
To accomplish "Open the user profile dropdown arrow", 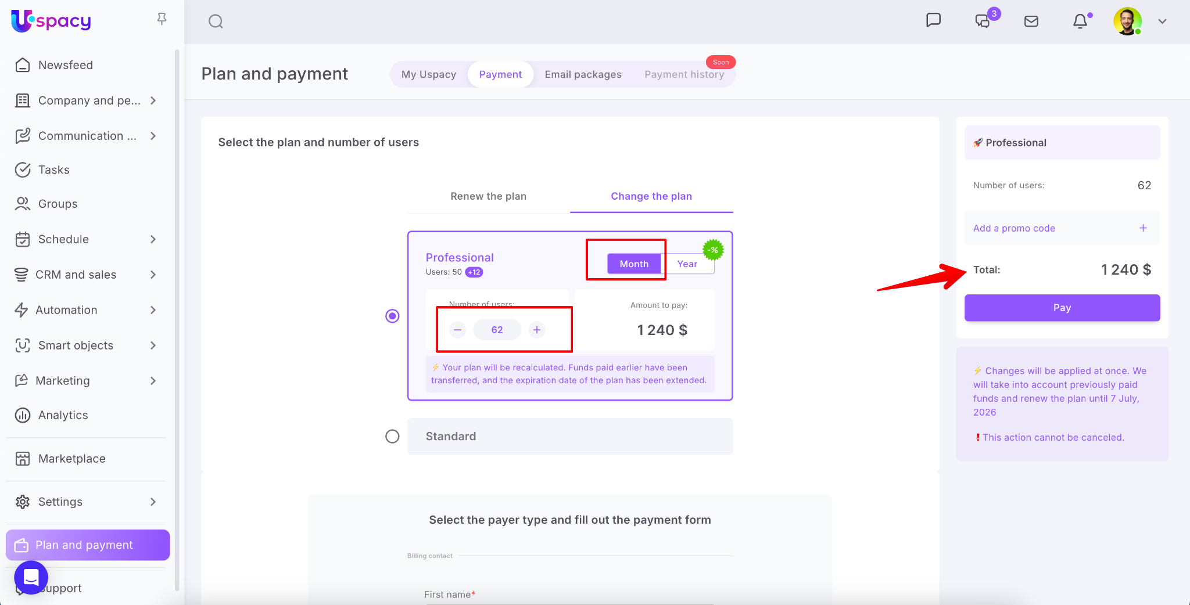I will 1162,21.
